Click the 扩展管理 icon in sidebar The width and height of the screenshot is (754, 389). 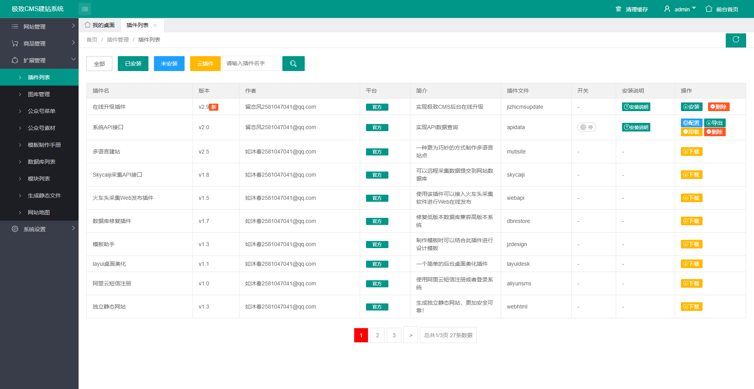(15, 60)
